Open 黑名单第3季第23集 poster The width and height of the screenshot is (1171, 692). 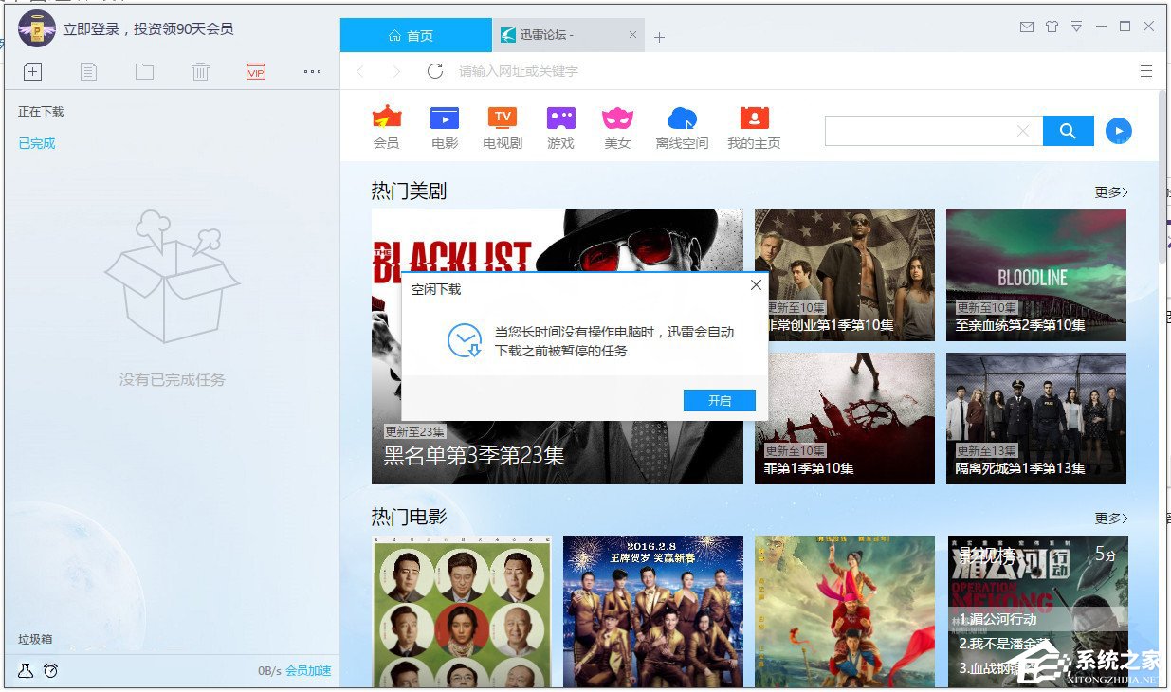558,347
